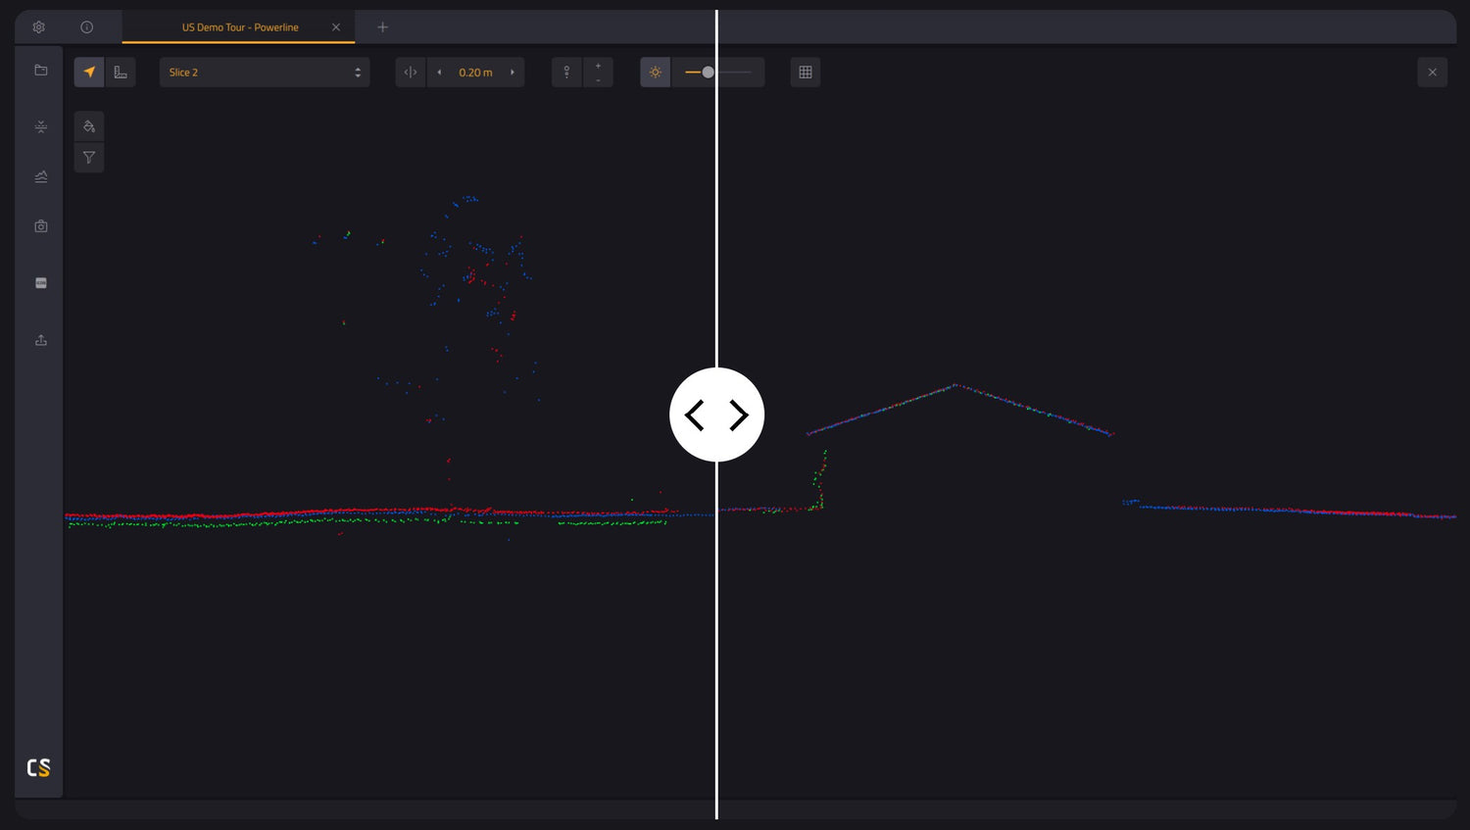
Task: Open the Slice 2 dropdown
Action: click(265, 73)
